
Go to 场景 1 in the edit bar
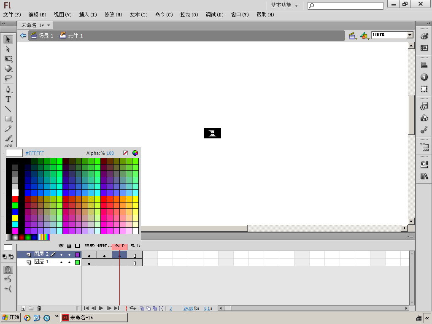tap(42, 35)
